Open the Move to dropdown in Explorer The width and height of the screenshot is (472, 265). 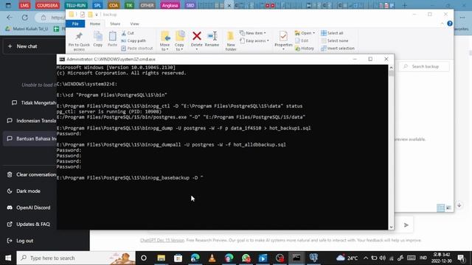[165, 41]
